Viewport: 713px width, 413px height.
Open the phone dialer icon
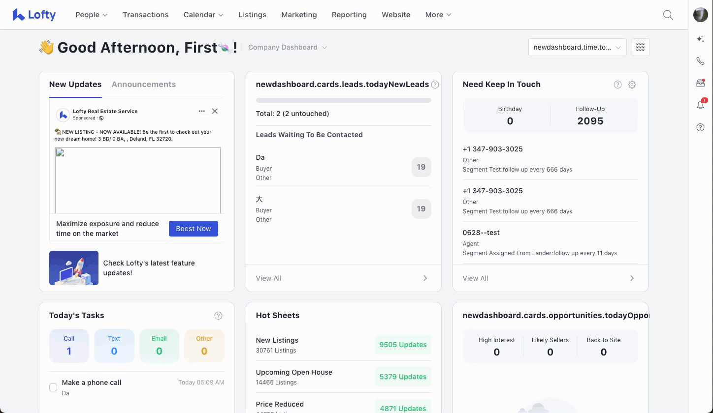[700, 61]
